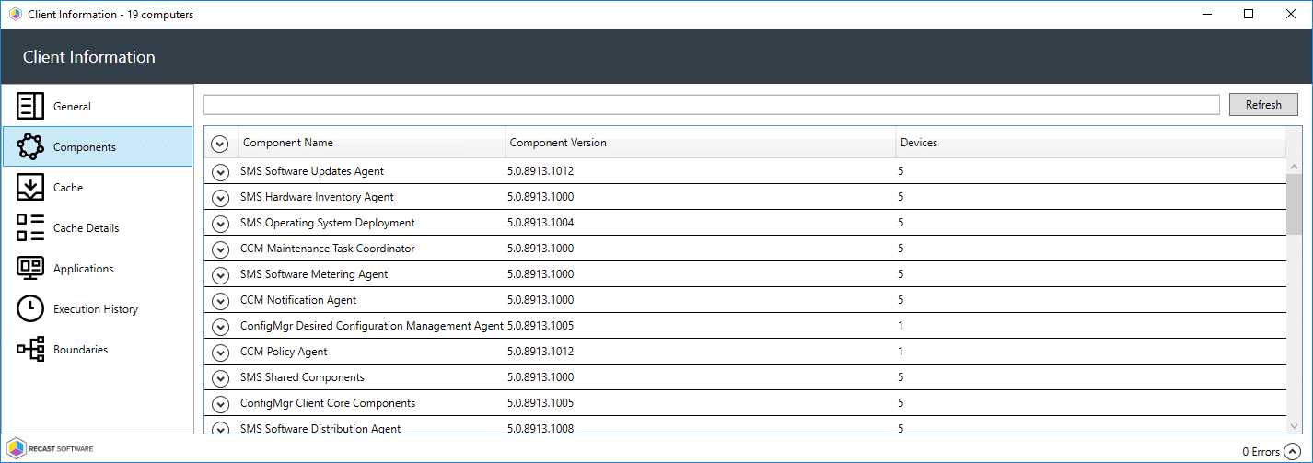Expand SMS Operating System Deployment row

pos(219,223)
